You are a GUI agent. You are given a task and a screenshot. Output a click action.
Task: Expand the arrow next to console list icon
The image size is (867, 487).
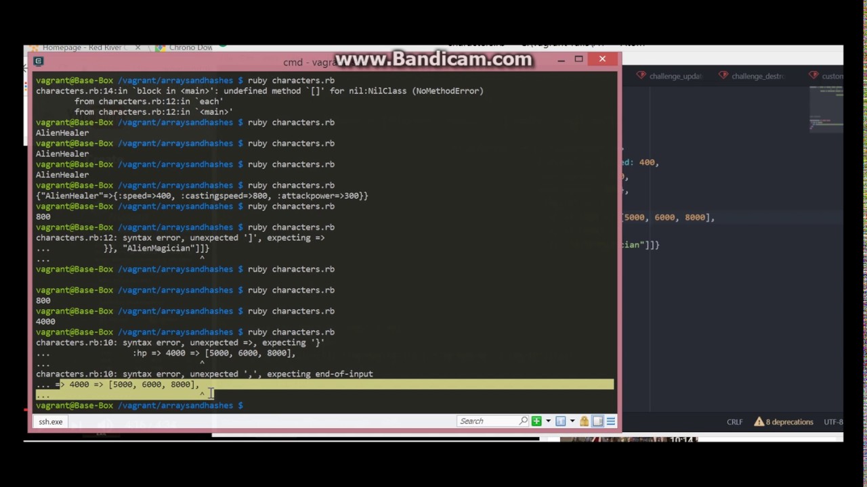click(572, 421)
